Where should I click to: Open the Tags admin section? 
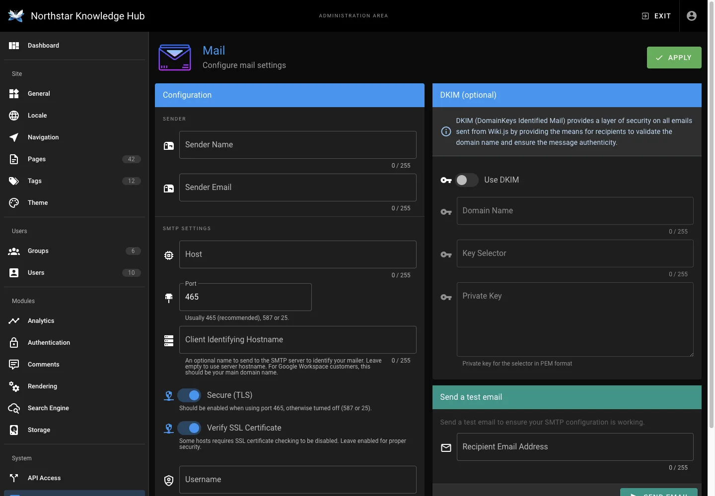coord(74,181)
